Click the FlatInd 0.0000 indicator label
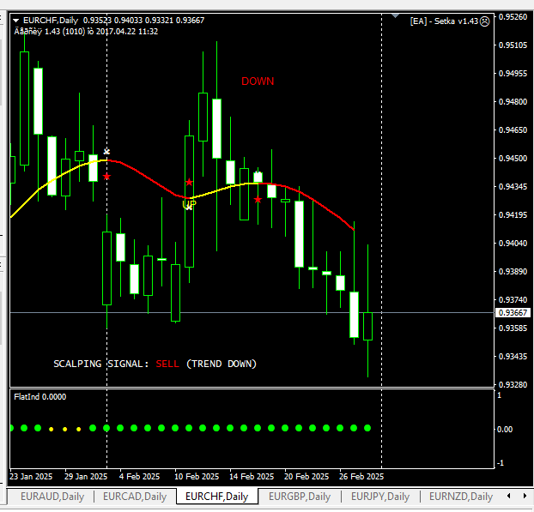534x512 pixels. point(40,397)
